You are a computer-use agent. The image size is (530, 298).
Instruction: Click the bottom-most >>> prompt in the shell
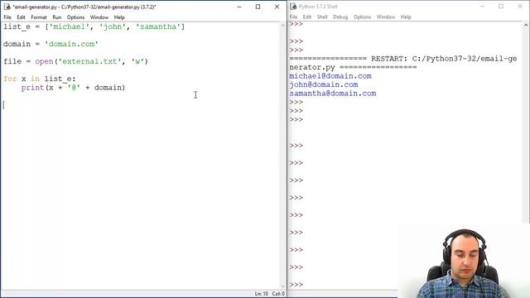coord(296,285)
